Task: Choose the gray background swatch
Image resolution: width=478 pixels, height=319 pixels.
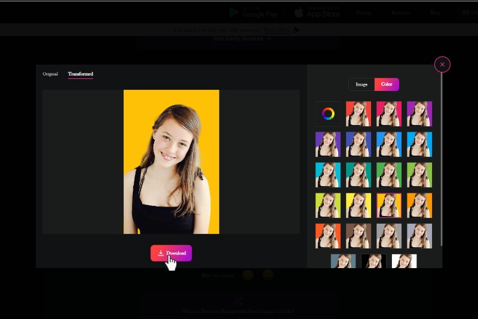Action: [x=389, y=236]
